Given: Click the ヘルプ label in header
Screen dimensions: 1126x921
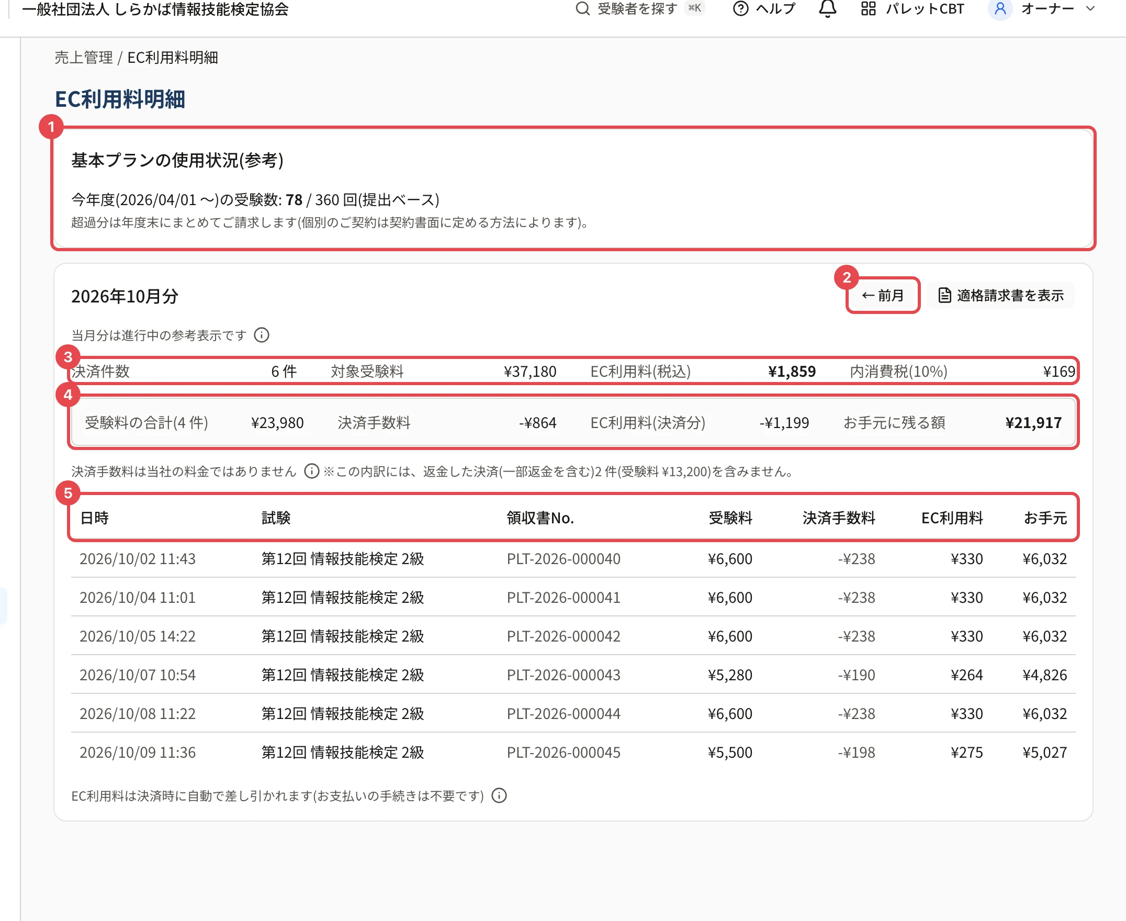Looking at the screenshot, I should pyautogui.click(x=775, y=8).
